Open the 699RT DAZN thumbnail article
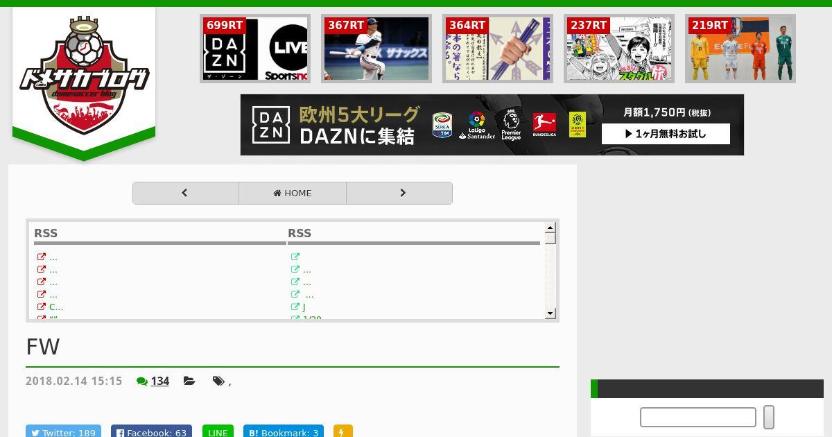The height and width of the screenshot is (437, 832). click(255, 49)
